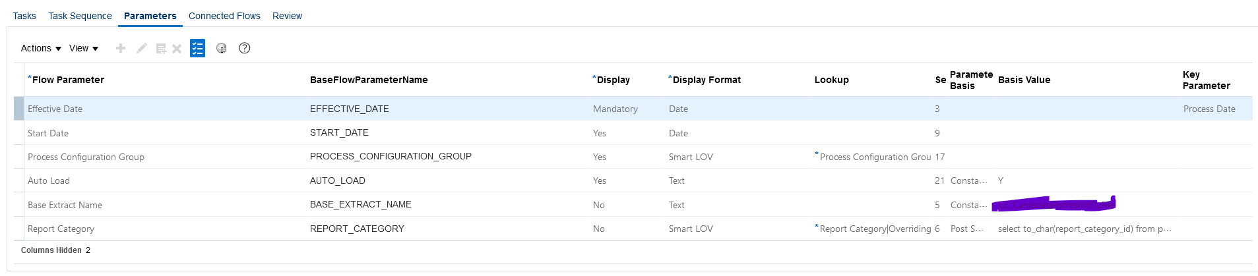This screenshot has width=1258, height=276.
Task: Open the Connected Flows tab
Action: coord(224,16)
